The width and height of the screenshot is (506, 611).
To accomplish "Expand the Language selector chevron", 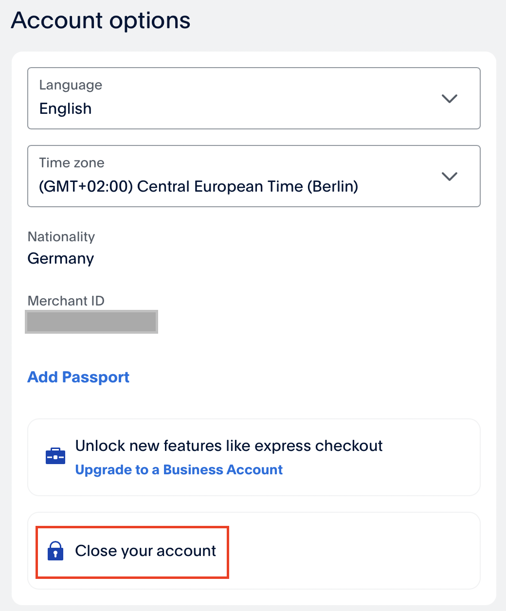I will pyautogui.click(x=449, y=98).
